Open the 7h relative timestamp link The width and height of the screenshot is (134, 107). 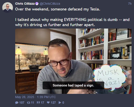(130, 4)
